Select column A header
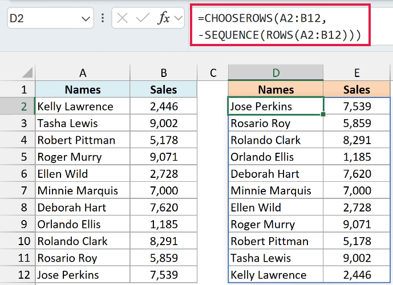The image size is (393, 285). coord(83,72)
